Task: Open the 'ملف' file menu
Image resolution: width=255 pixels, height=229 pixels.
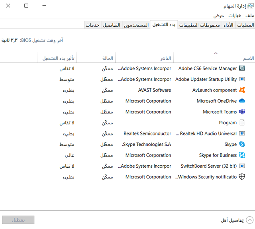Action: (249, 16)
